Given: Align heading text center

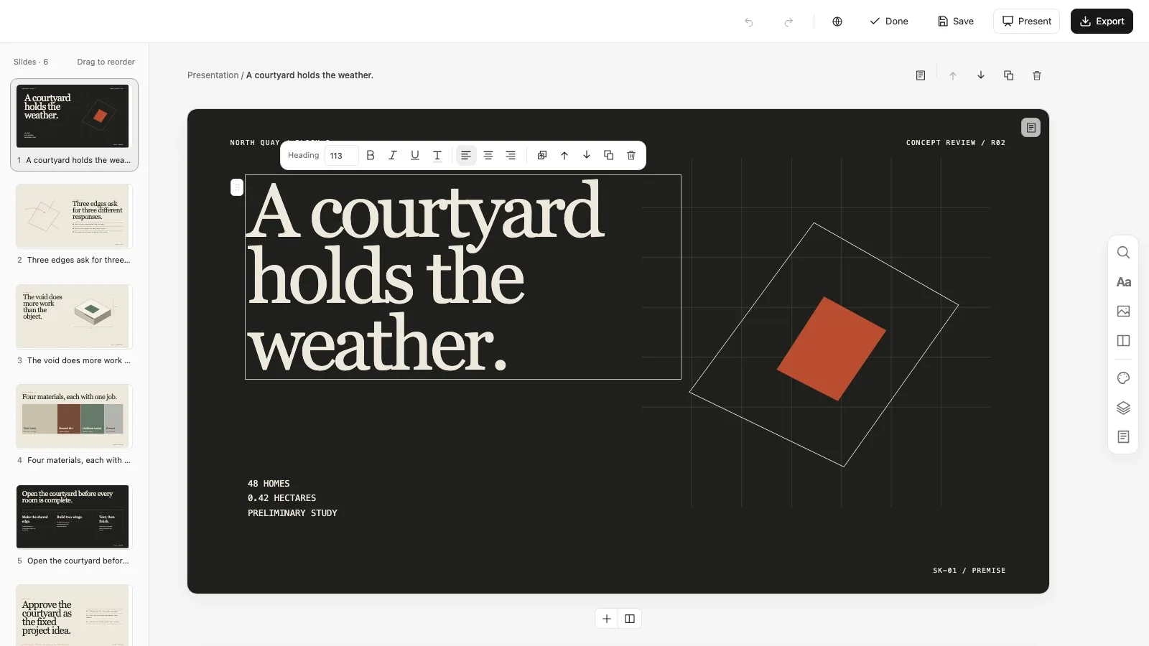Looking at the screenshot, I should point(488,155).
